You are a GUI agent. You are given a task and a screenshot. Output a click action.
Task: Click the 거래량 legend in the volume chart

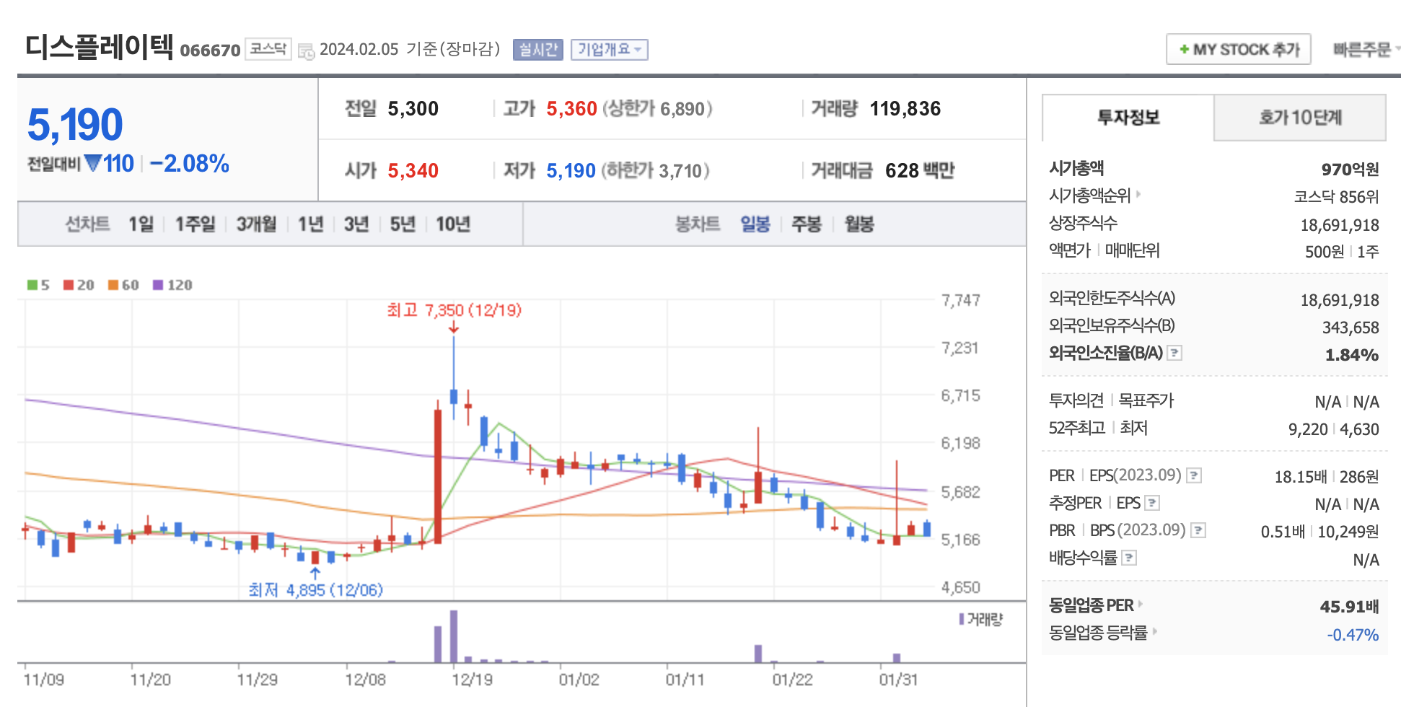(x=981, y=619)
